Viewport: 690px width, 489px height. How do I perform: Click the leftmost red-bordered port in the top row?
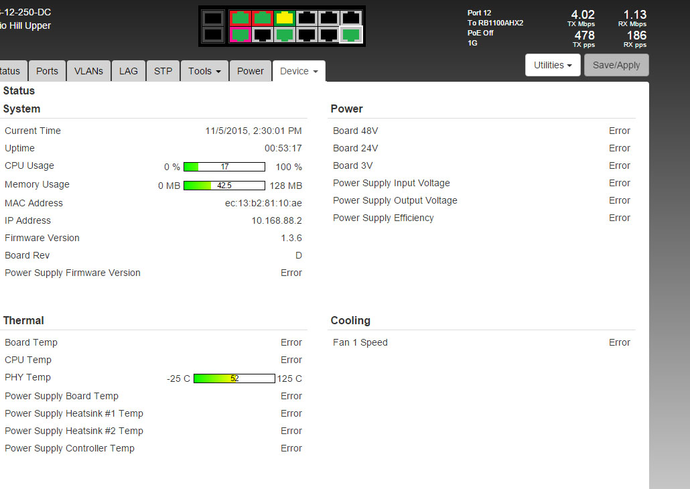click(240, 18)
